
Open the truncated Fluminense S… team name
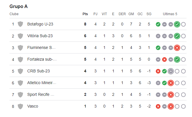pos(41,47)
